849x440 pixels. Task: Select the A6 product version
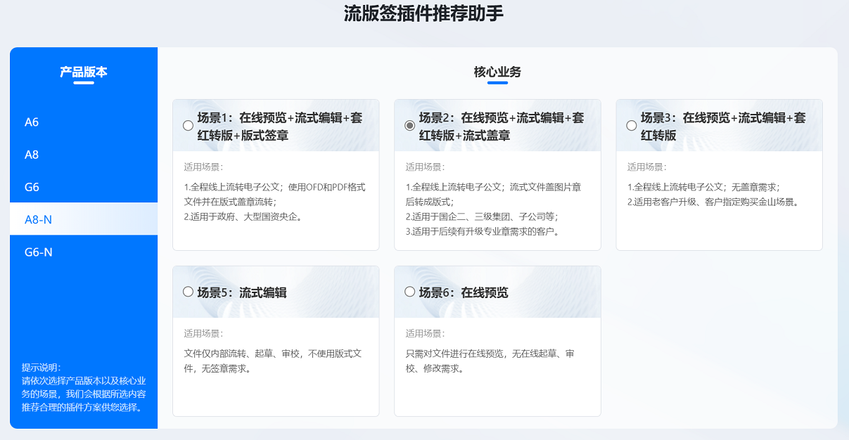32,122
